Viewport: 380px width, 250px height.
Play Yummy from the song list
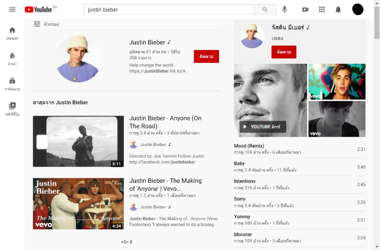[300, 220]
